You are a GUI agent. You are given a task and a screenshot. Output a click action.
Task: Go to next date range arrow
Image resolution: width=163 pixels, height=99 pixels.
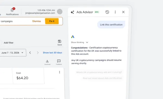[x=38, y=52]
